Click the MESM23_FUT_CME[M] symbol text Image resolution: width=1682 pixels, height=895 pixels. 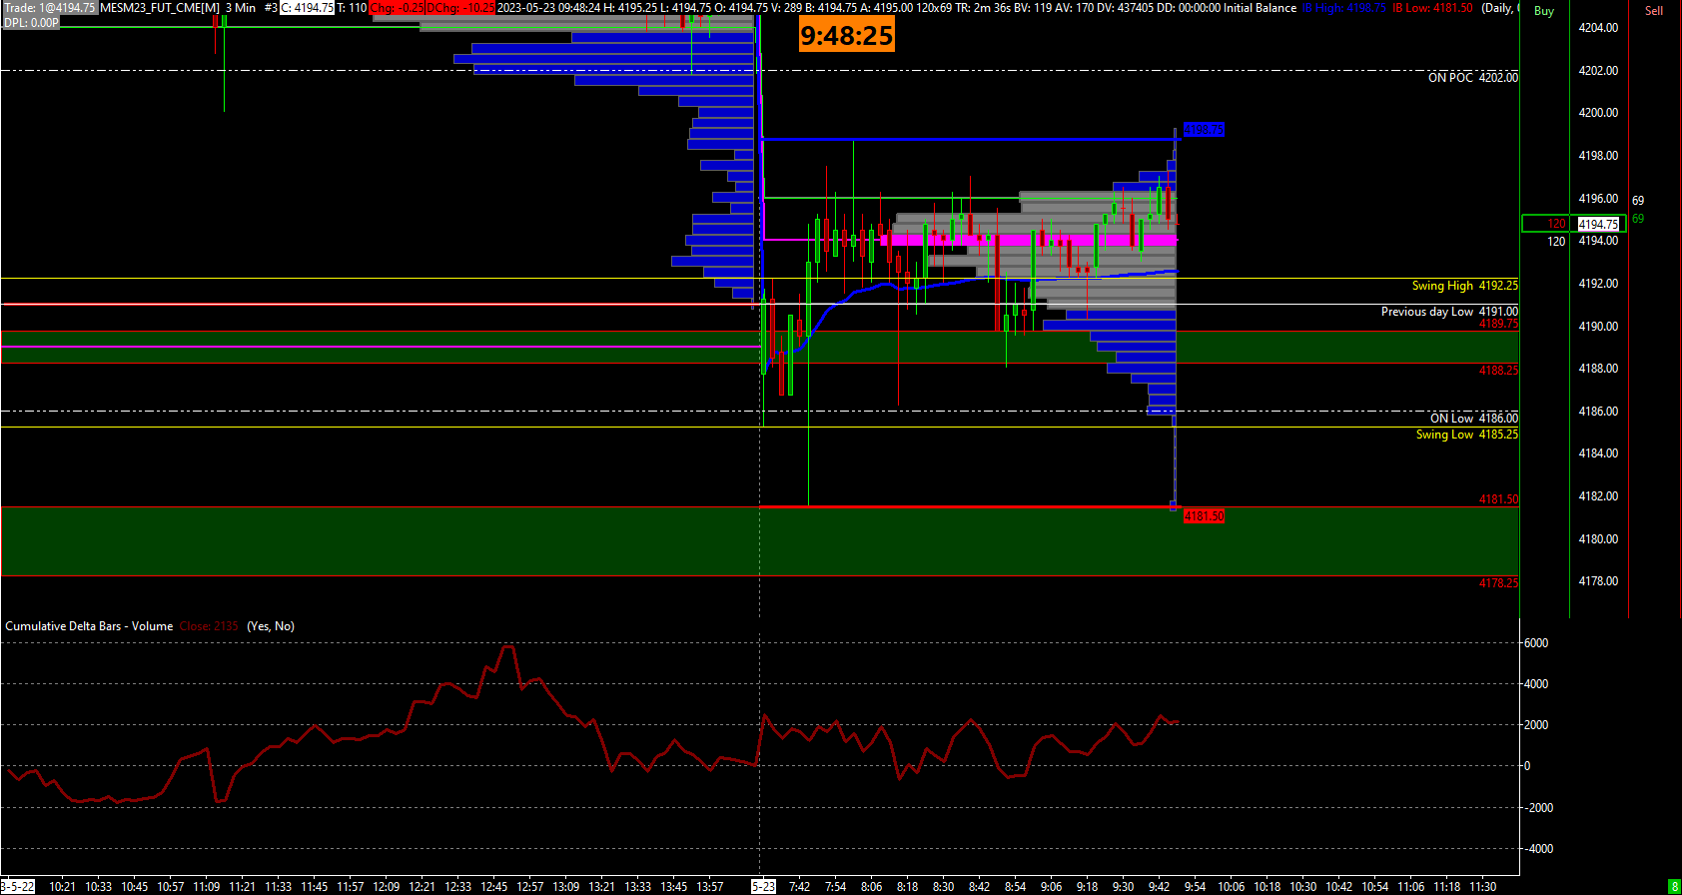click(160, 8)
